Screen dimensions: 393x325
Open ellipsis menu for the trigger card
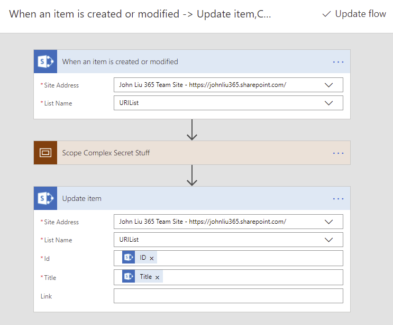(338, 62)
